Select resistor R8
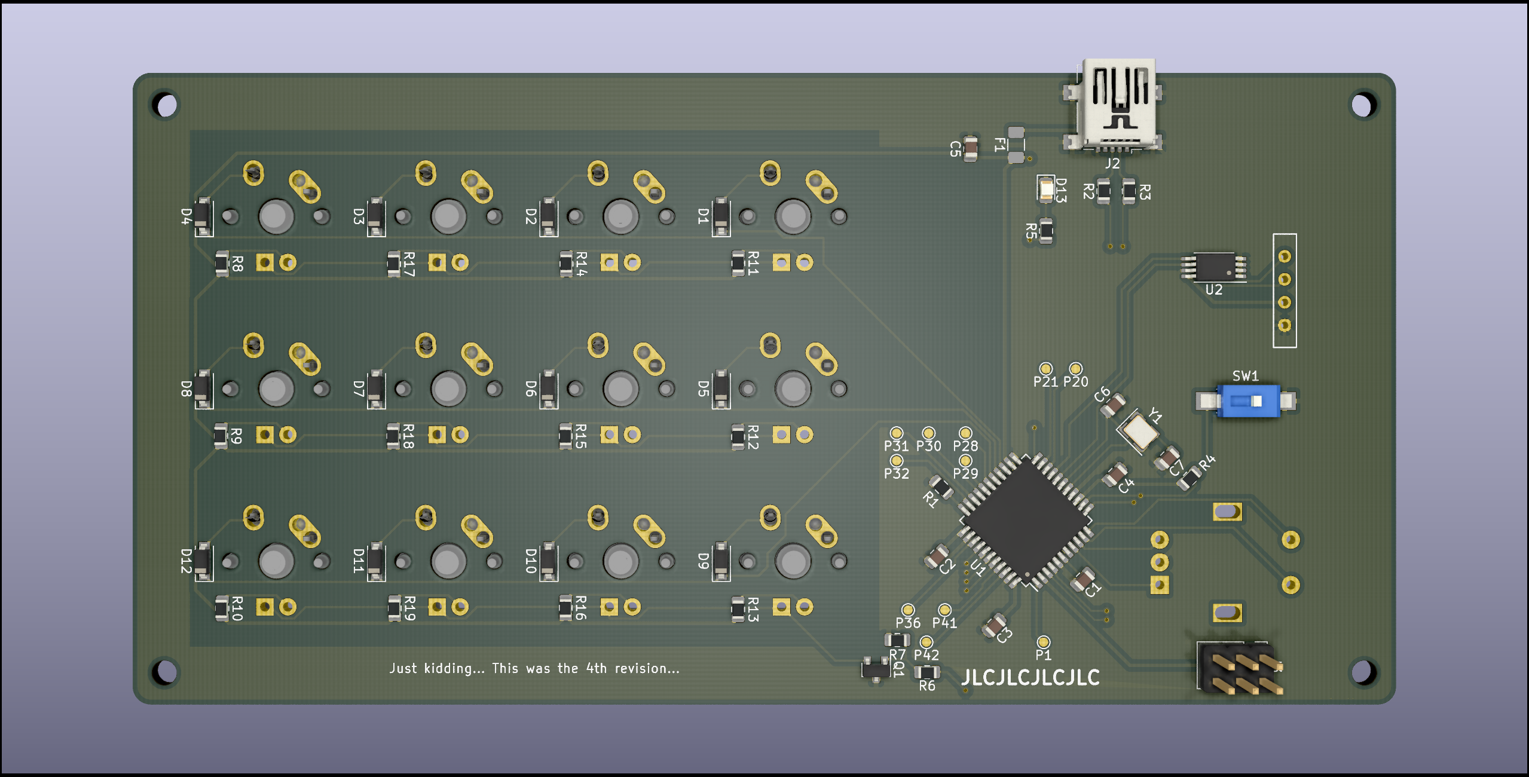Image resolution: width=1529 pixels, height=777 pixels. [222, 264]
